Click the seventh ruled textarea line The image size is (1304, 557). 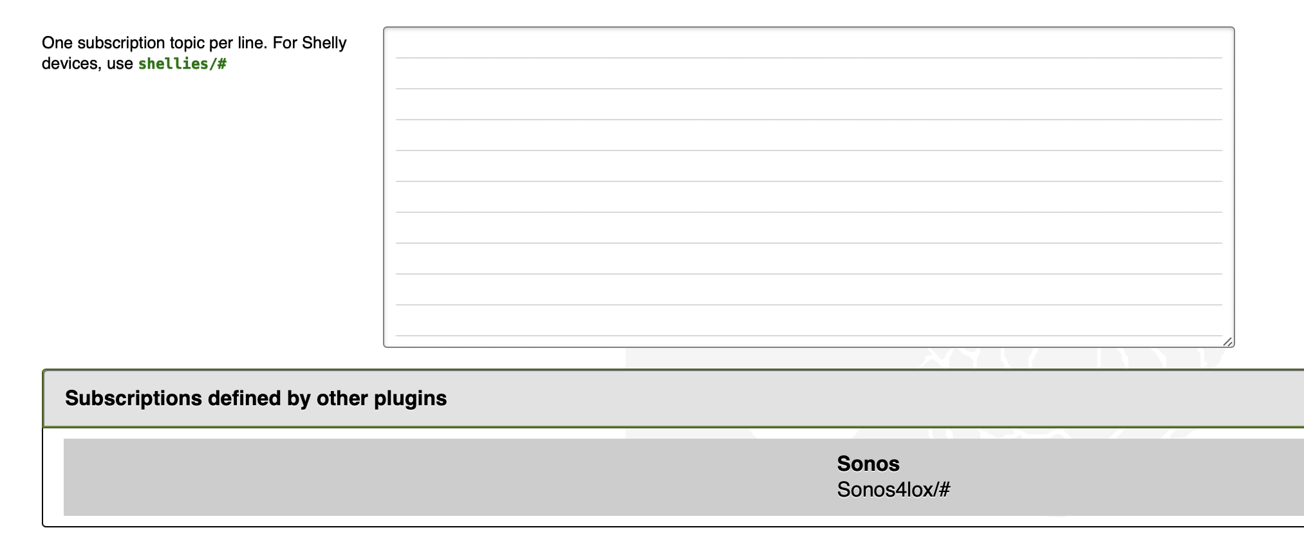tap(808, 228)
